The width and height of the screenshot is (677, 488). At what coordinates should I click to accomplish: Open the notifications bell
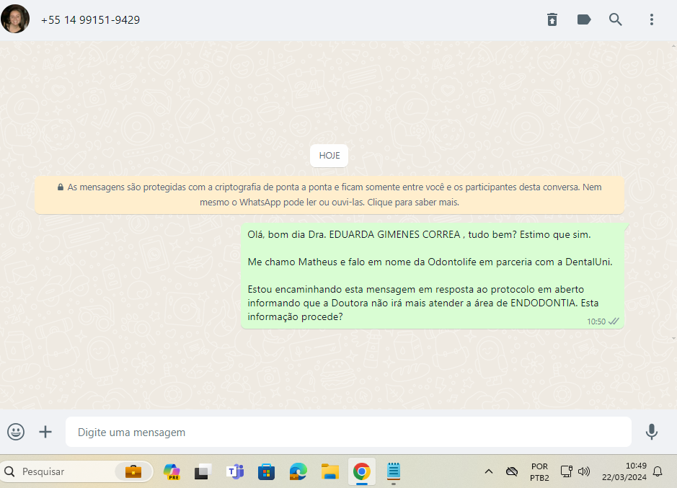pos(658,471)
